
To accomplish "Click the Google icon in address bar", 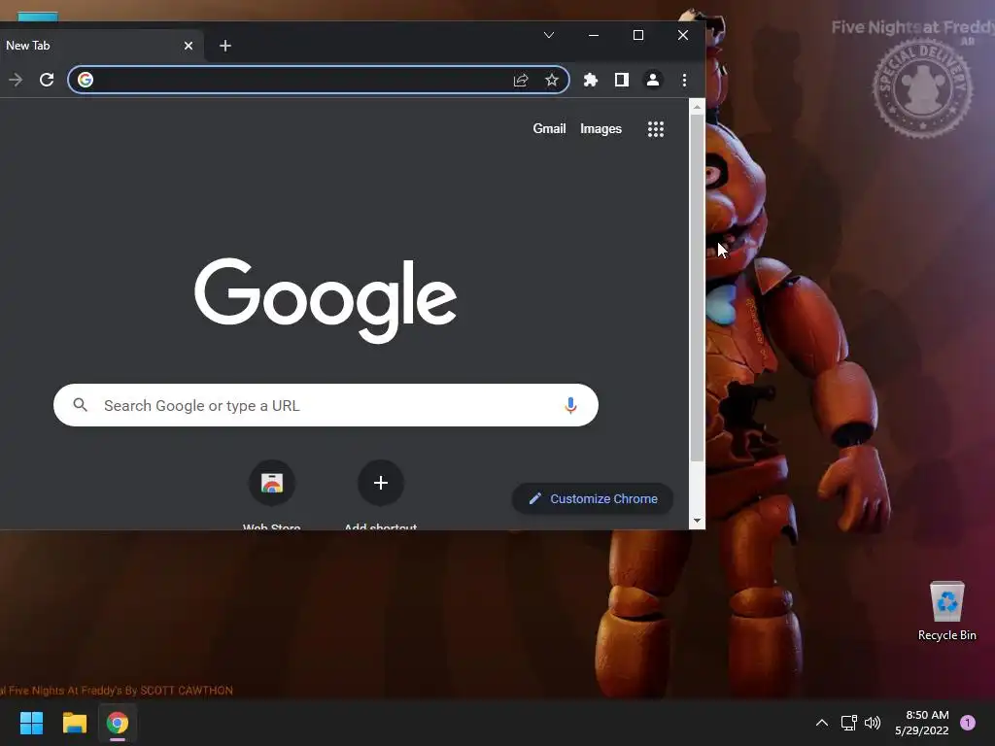I will (x=86, y=80).
